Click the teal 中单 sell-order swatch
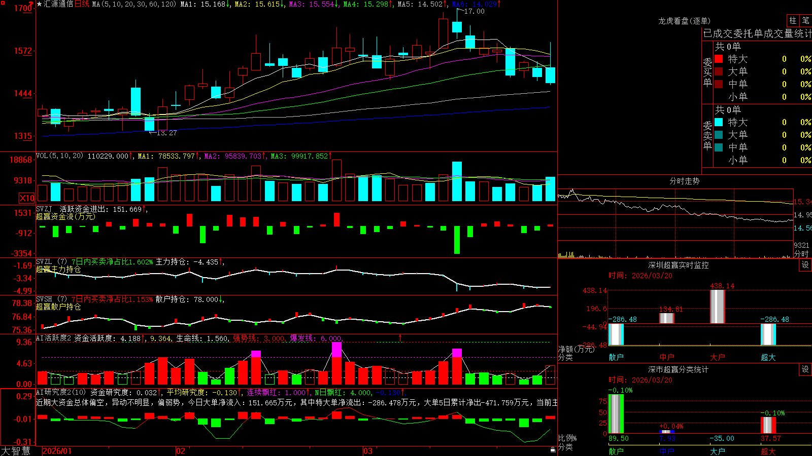Screen dimensions: 812x456 click(x=719, y=147)
